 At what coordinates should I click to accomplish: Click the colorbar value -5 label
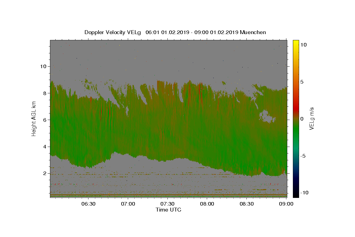[303, 156]
